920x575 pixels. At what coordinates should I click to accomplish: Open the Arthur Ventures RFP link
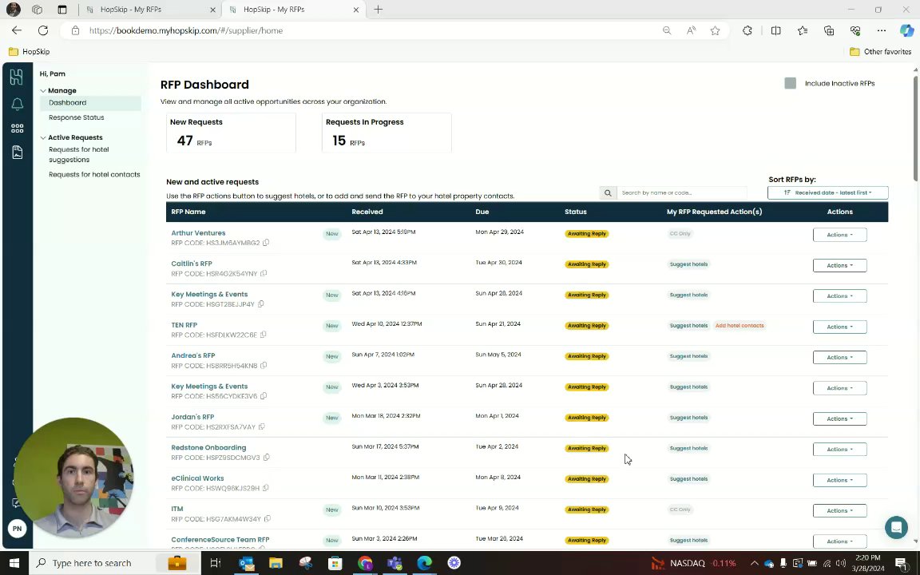tap(198, 233)
